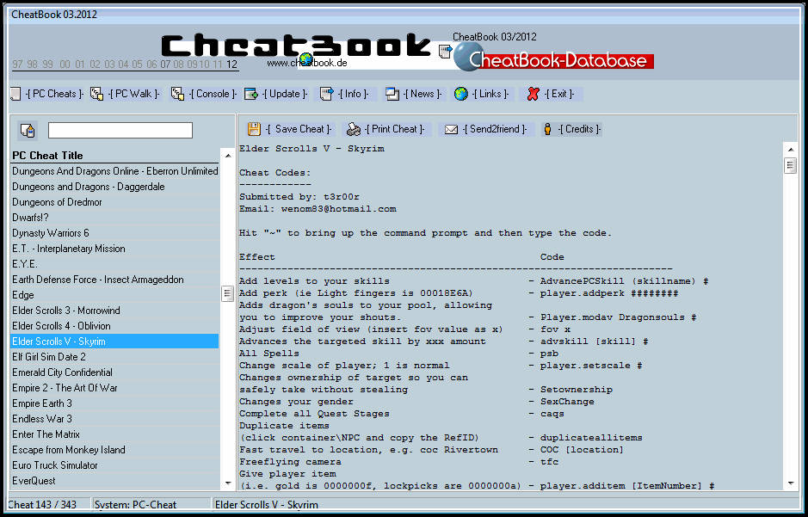Select year 12 in the year bar
This screenshot has height=517, width=808.
point(231,65)
